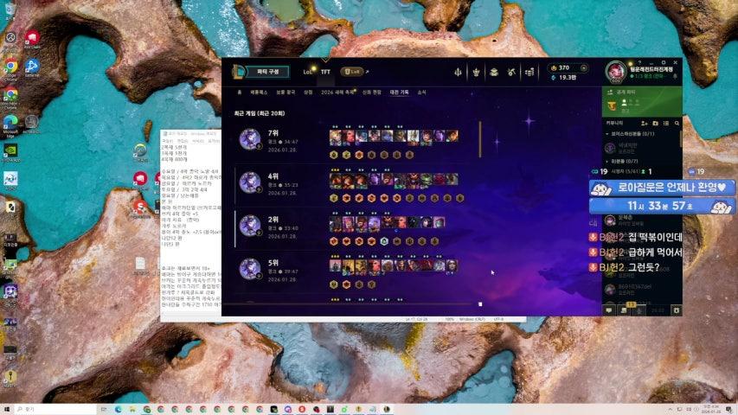Click the add friend icon in social panel

click(642, 123)
